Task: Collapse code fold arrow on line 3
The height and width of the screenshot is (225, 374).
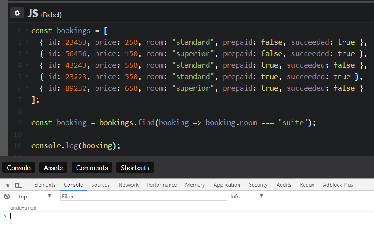Action: pyautogui.click(x=27, y=53)
